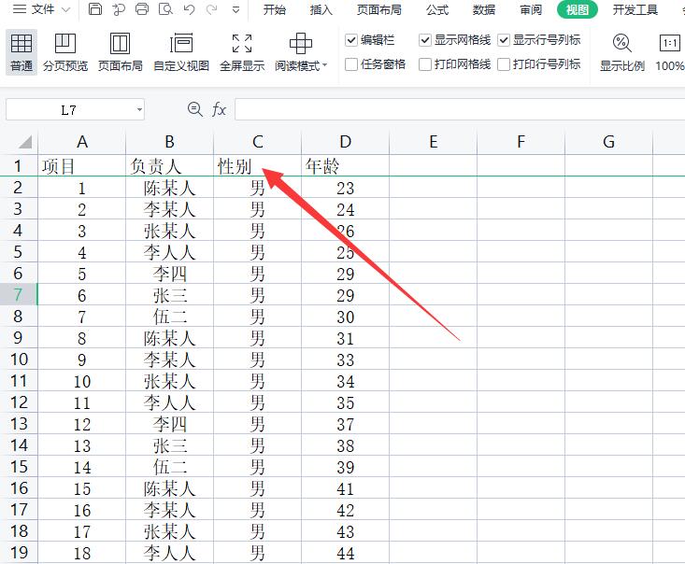Open the 公式 tab
The height and width of the screenshot is (564, 685).
point(437,9)
